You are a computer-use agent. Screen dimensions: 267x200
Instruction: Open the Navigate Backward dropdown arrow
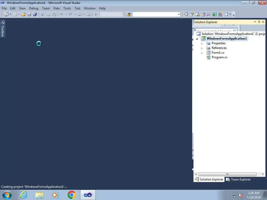[x=84, y=15]
